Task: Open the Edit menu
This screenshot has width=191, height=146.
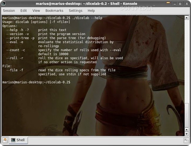Action: [x=24, y=11]
